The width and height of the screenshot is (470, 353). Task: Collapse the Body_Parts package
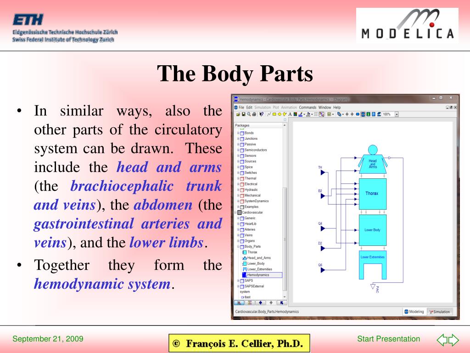[238, 246]
